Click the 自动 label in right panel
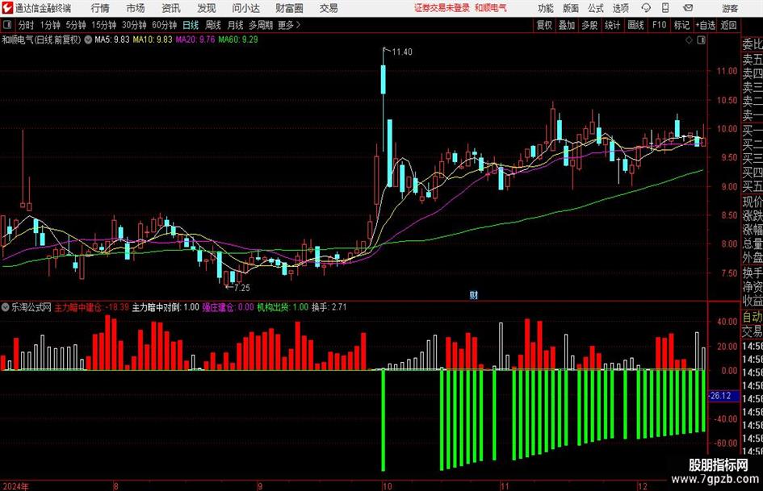This screenshot has height=491, width=763. pyautogui.click(x=753, y=317)
